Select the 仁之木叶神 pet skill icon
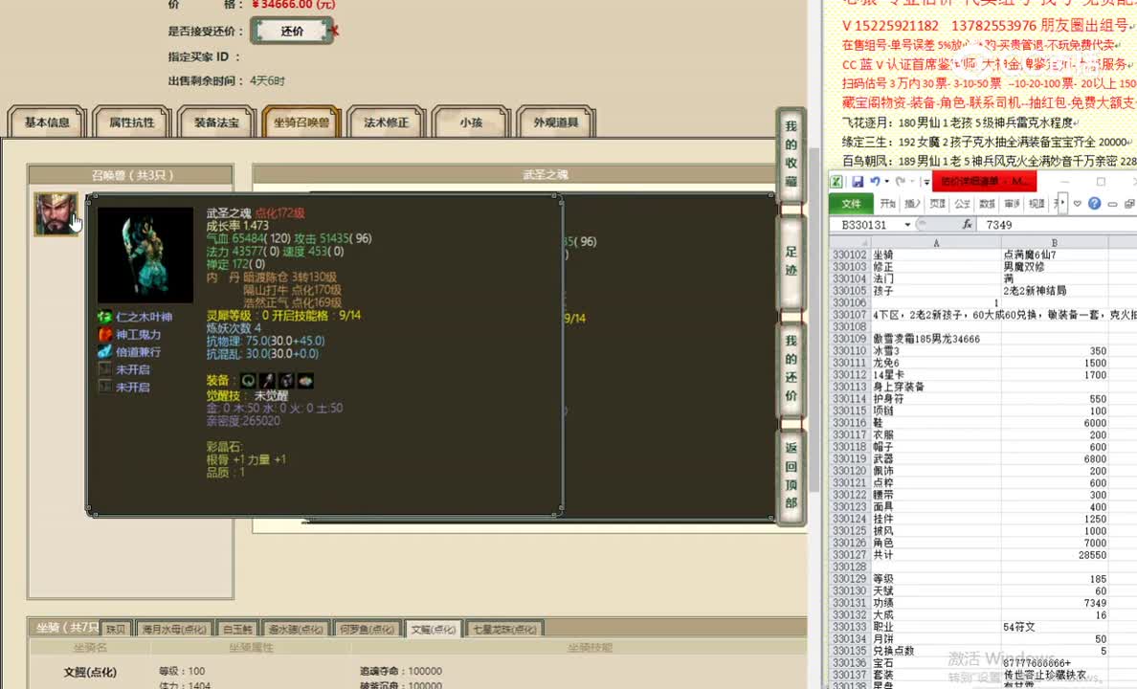 tap(103, 317)
